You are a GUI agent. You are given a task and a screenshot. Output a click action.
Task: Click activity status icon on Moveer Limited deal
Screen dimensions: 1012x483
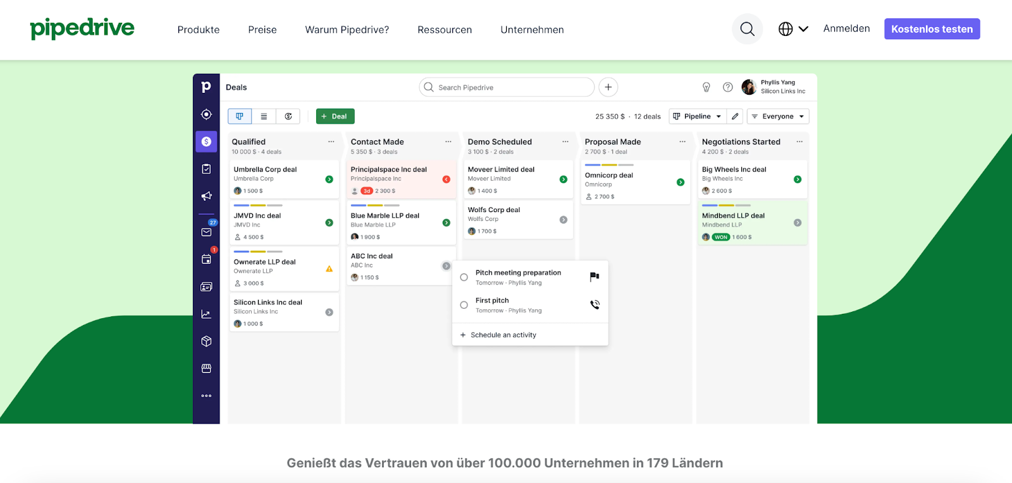click(x=563, y=179)
